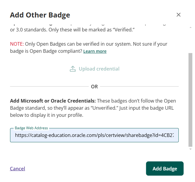This screenshot has height=182, width=195.
Task: Click the upload arrow icon
Action: coord(72,69)
